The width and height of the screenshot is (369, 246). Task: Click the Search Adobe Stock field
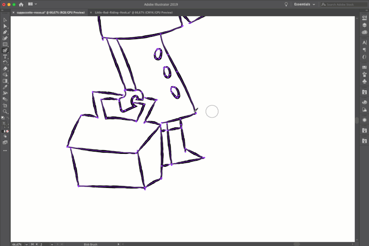(x=340, y=4)
